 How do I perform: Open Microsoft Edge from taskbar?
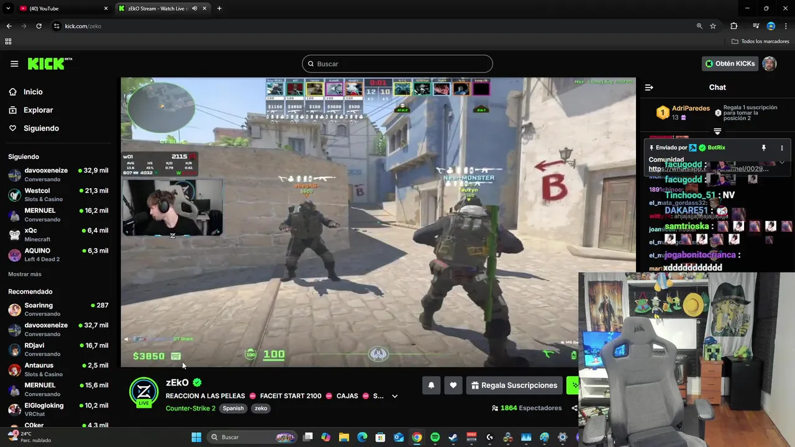(x=362, y=437)
